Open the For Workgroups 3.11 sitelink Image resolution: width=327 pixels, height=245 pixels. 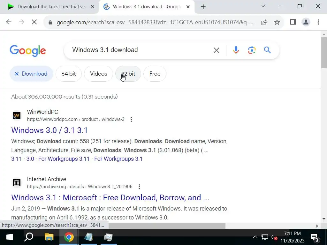64,159
